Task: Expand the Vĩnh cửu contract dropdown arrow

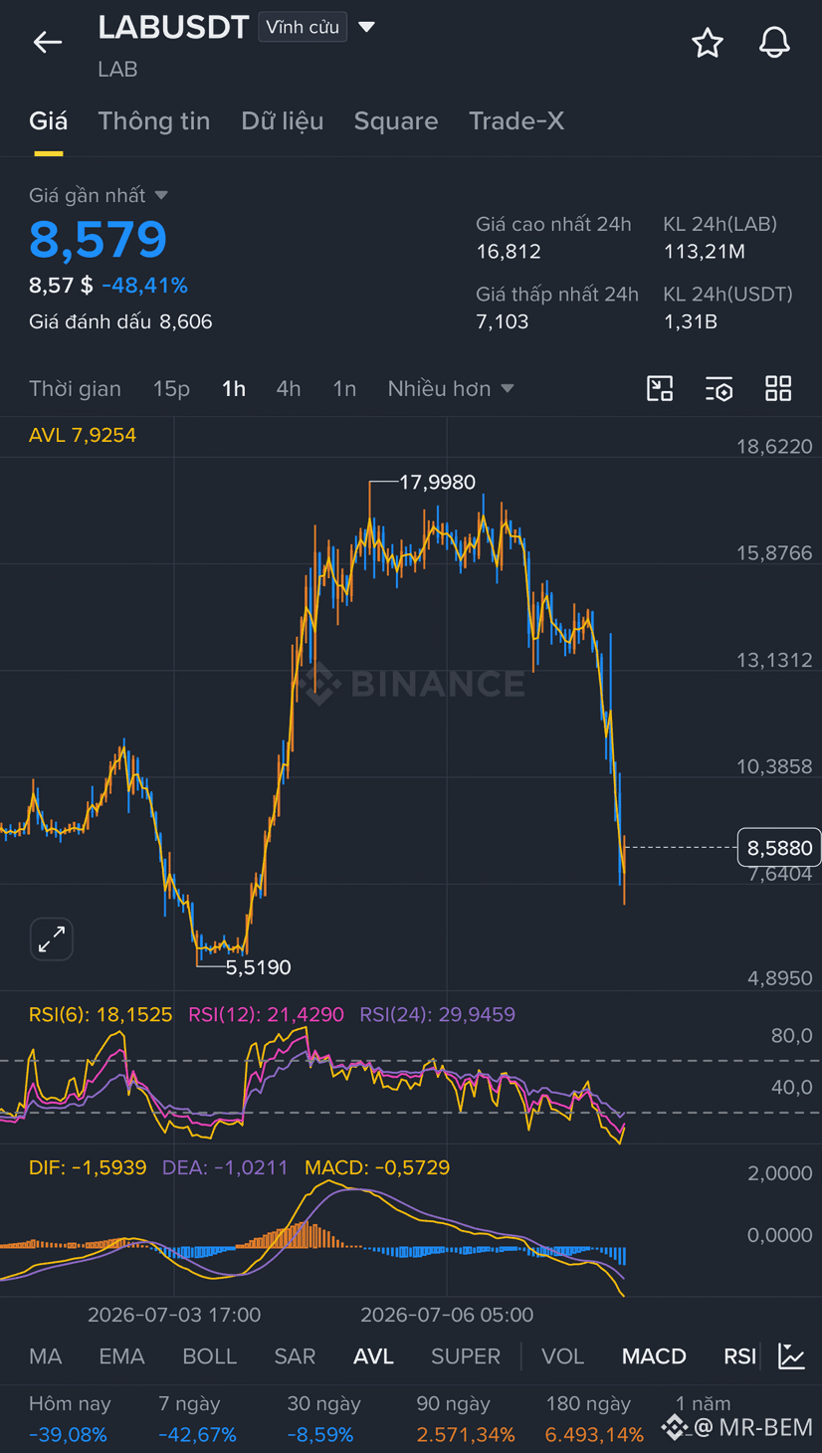Action: [x=366, y=27]
